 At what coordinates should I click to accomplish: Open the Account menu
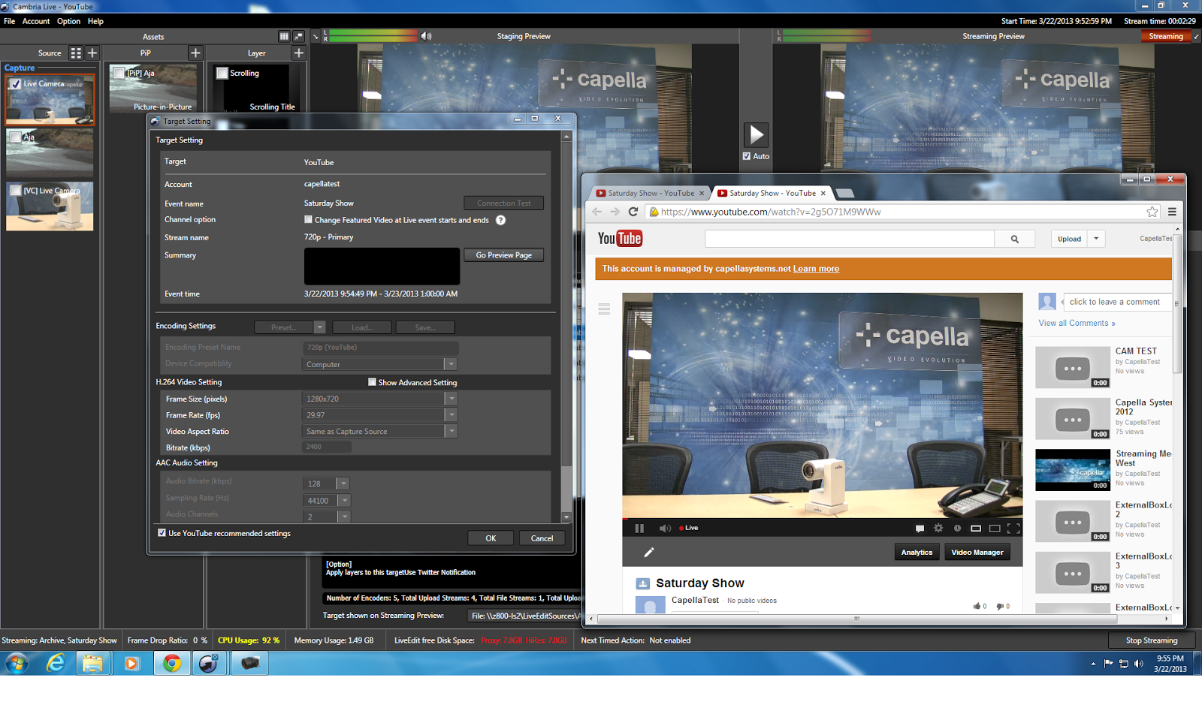coord(36,21)
